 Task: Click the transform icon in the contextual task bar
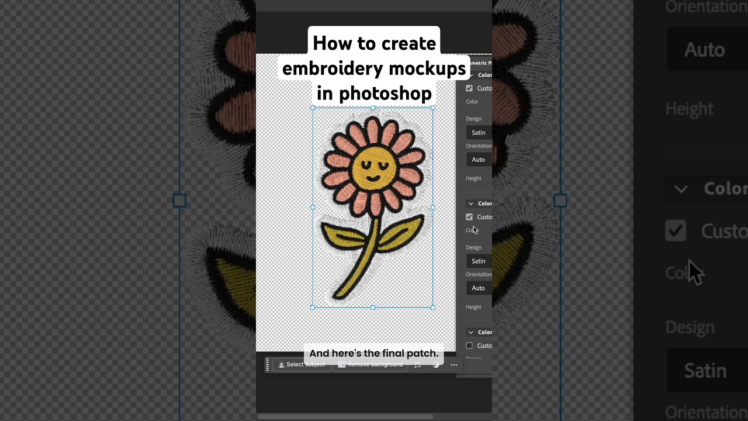pos(417,365)
